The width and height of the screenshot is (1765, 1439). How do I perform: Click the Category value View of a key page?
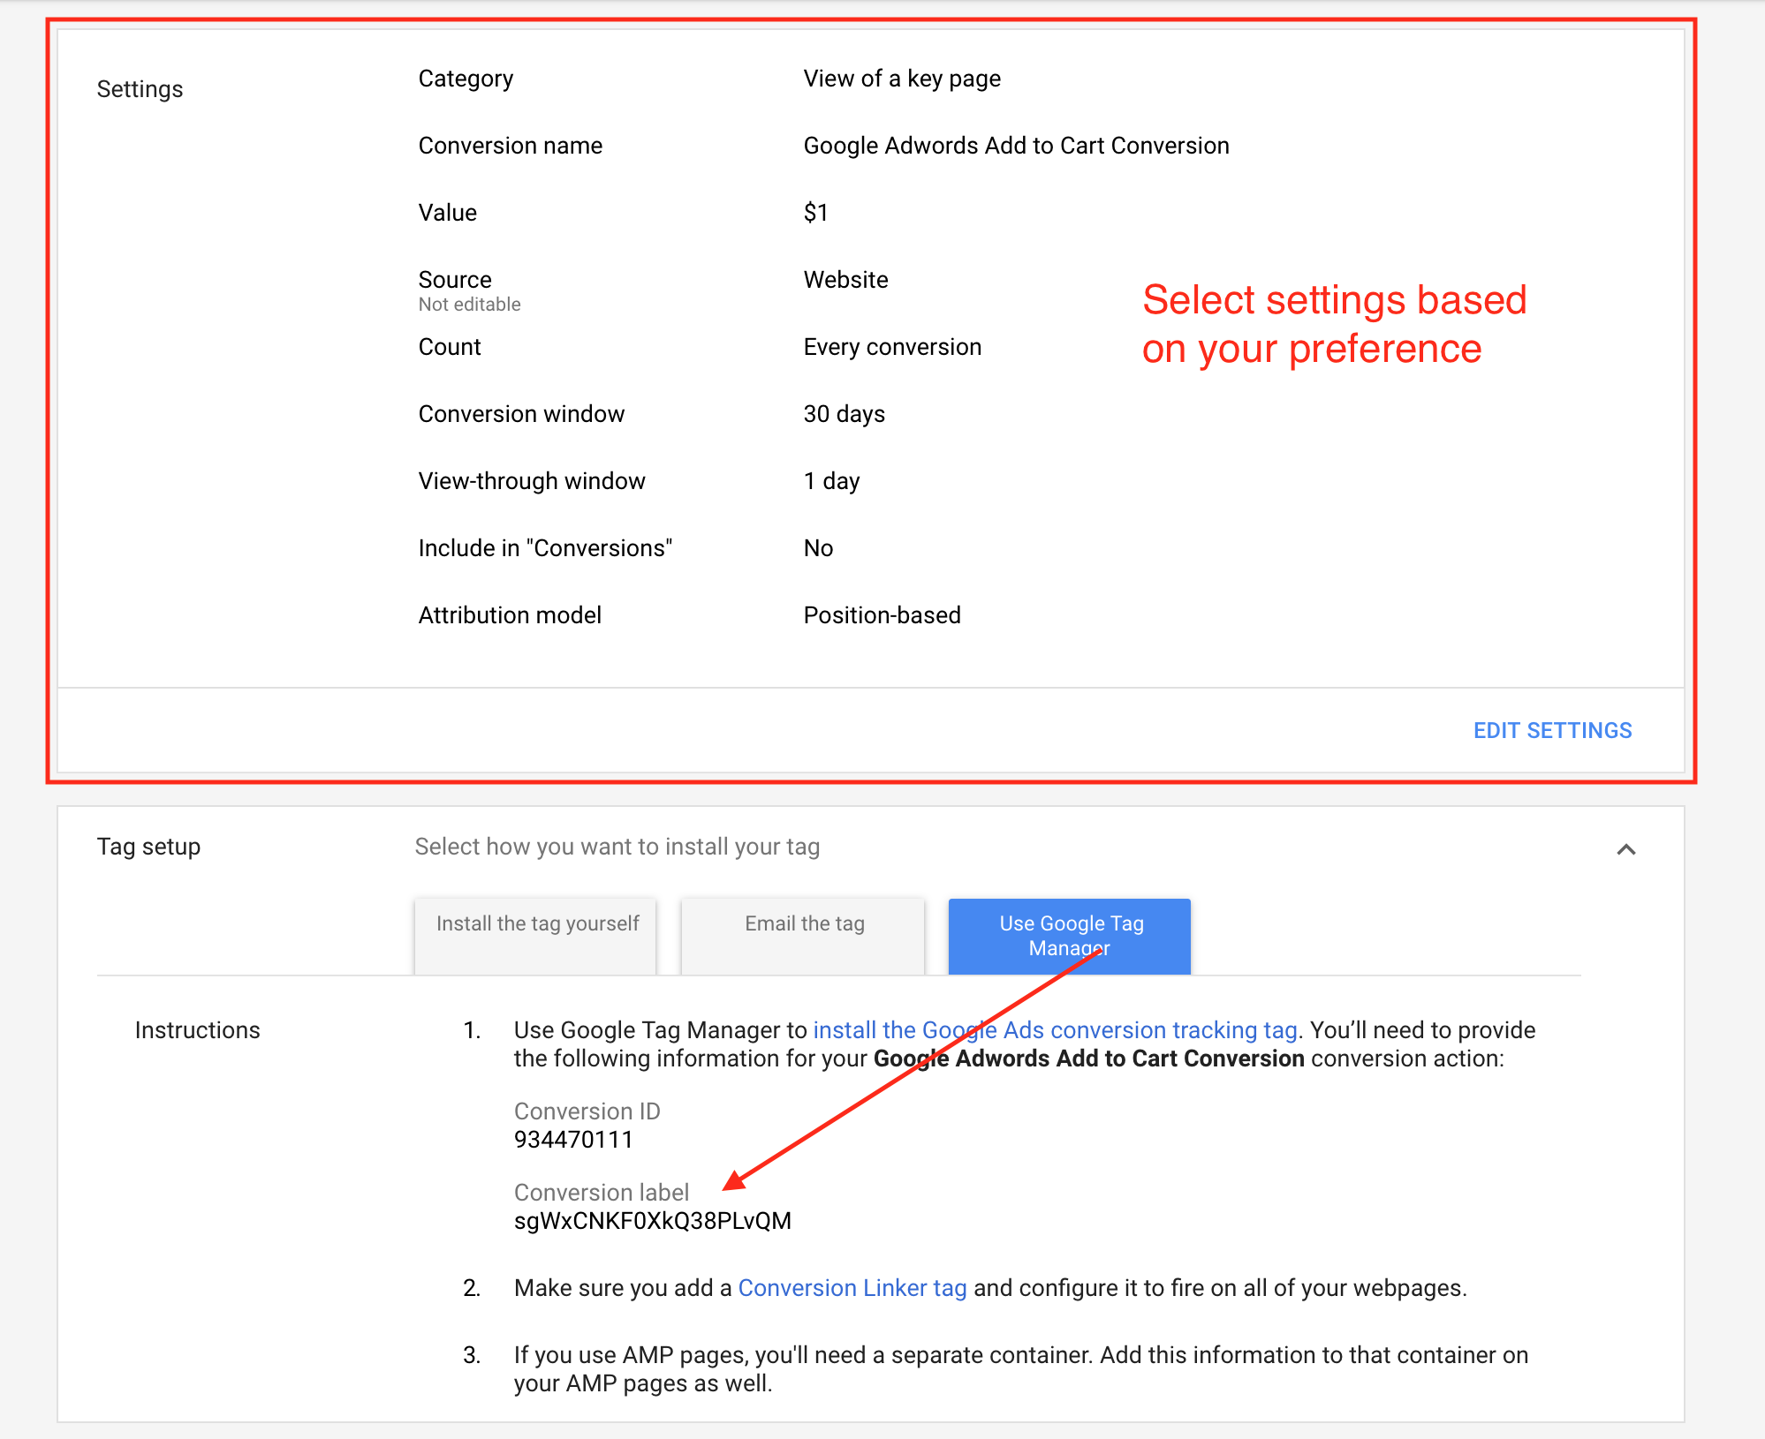pos(901,79)
